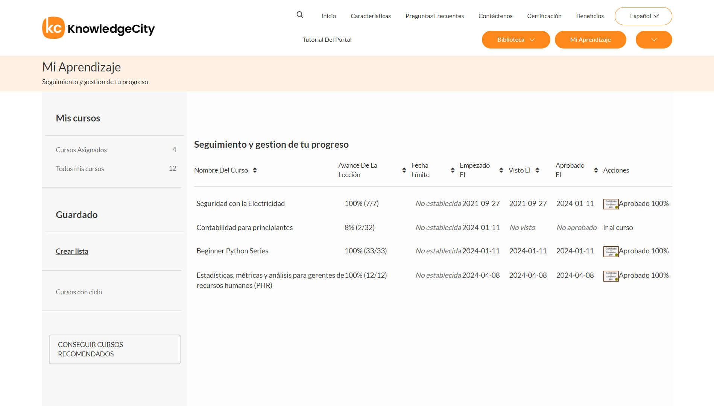Go to Preguntas Frecuentes menu item

tap(434, 16)
